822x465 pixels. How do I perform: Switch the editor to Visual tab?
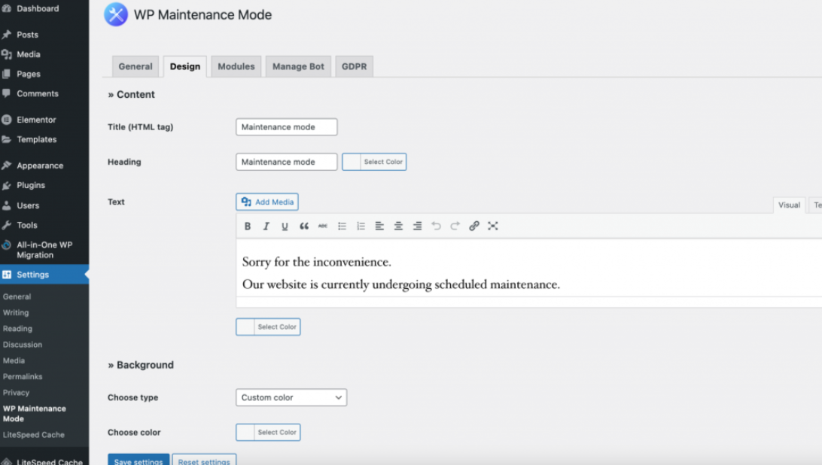(789, 205)
